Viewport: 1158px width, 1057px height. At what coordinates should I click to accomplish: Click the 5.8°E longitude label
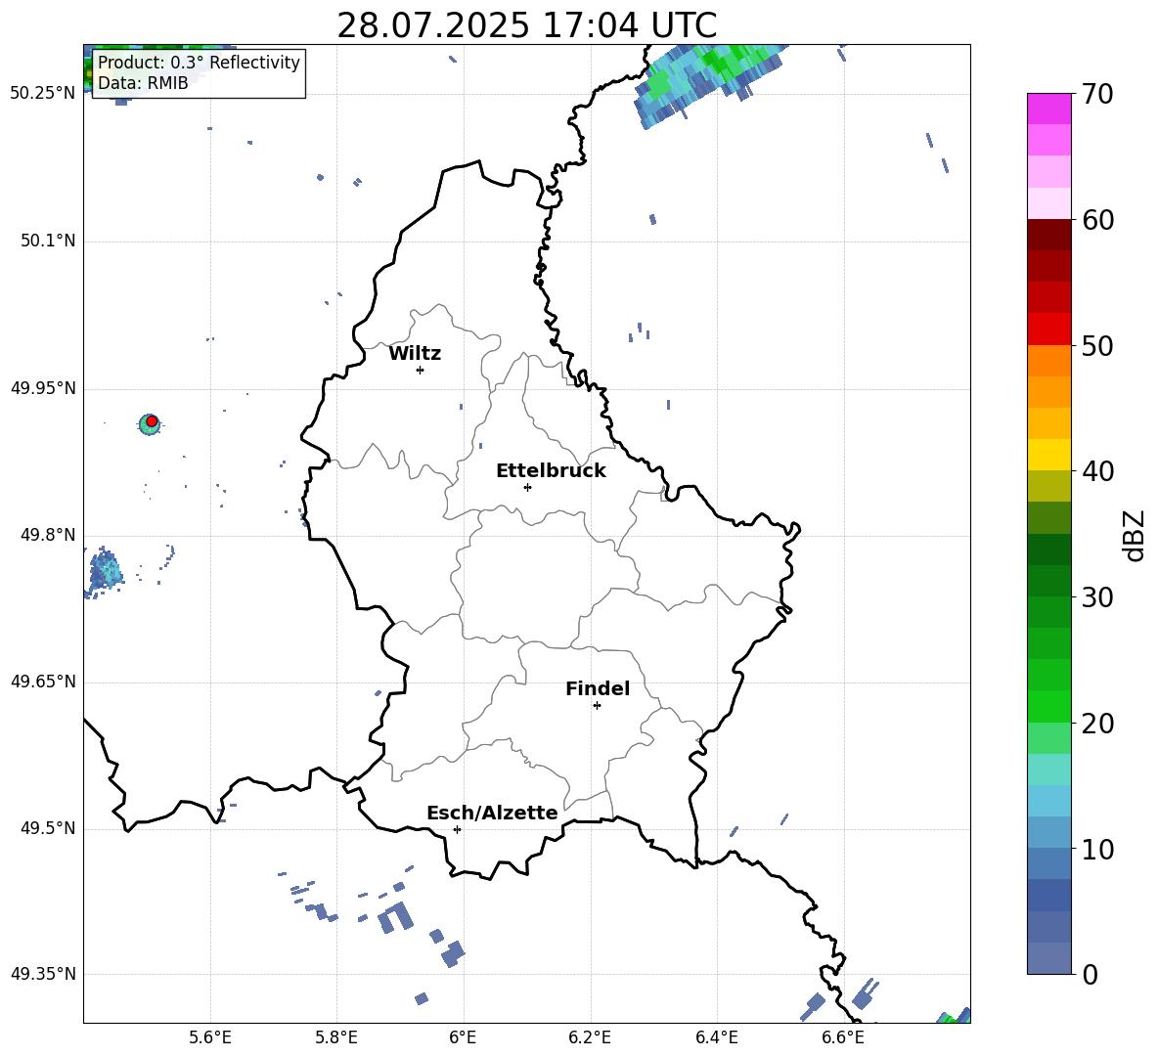coord(336,1037)
